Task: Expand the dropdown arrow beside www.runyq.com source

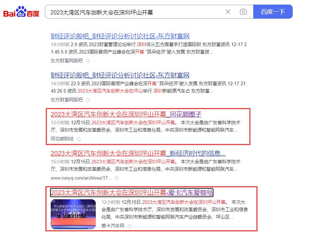Action: 117,178
